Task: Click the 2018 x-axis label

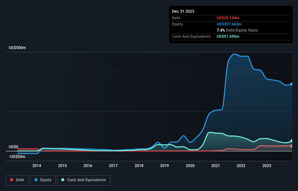Action: 139,166
